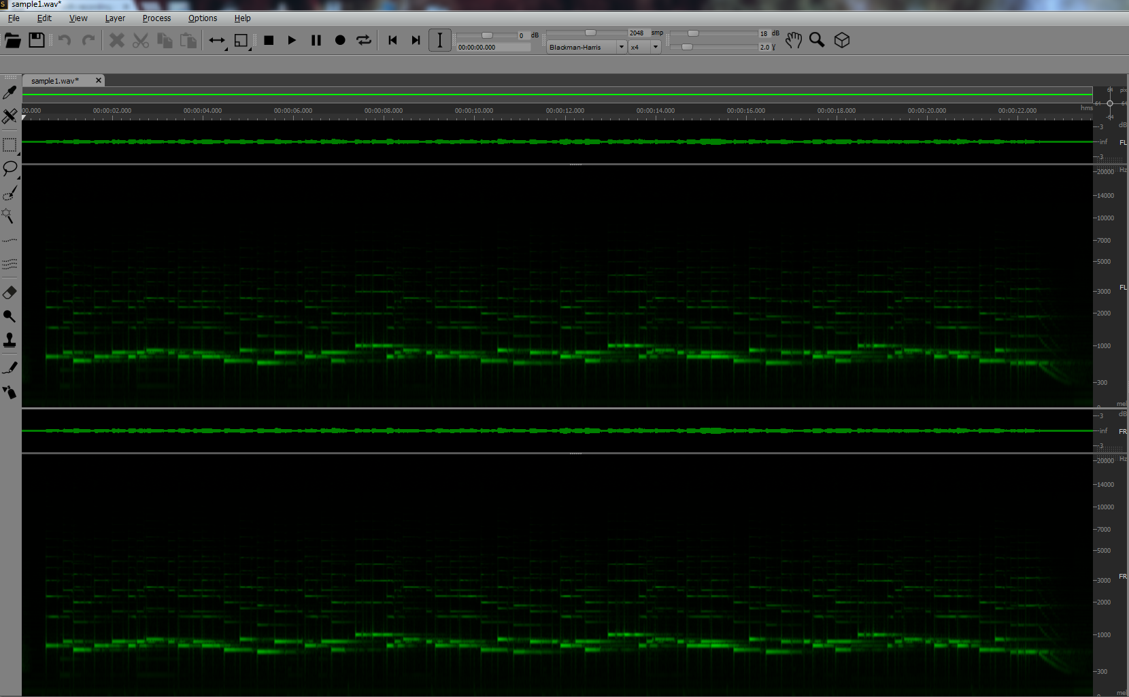Select the ruler and pencil measure tool

click(10, 116)
